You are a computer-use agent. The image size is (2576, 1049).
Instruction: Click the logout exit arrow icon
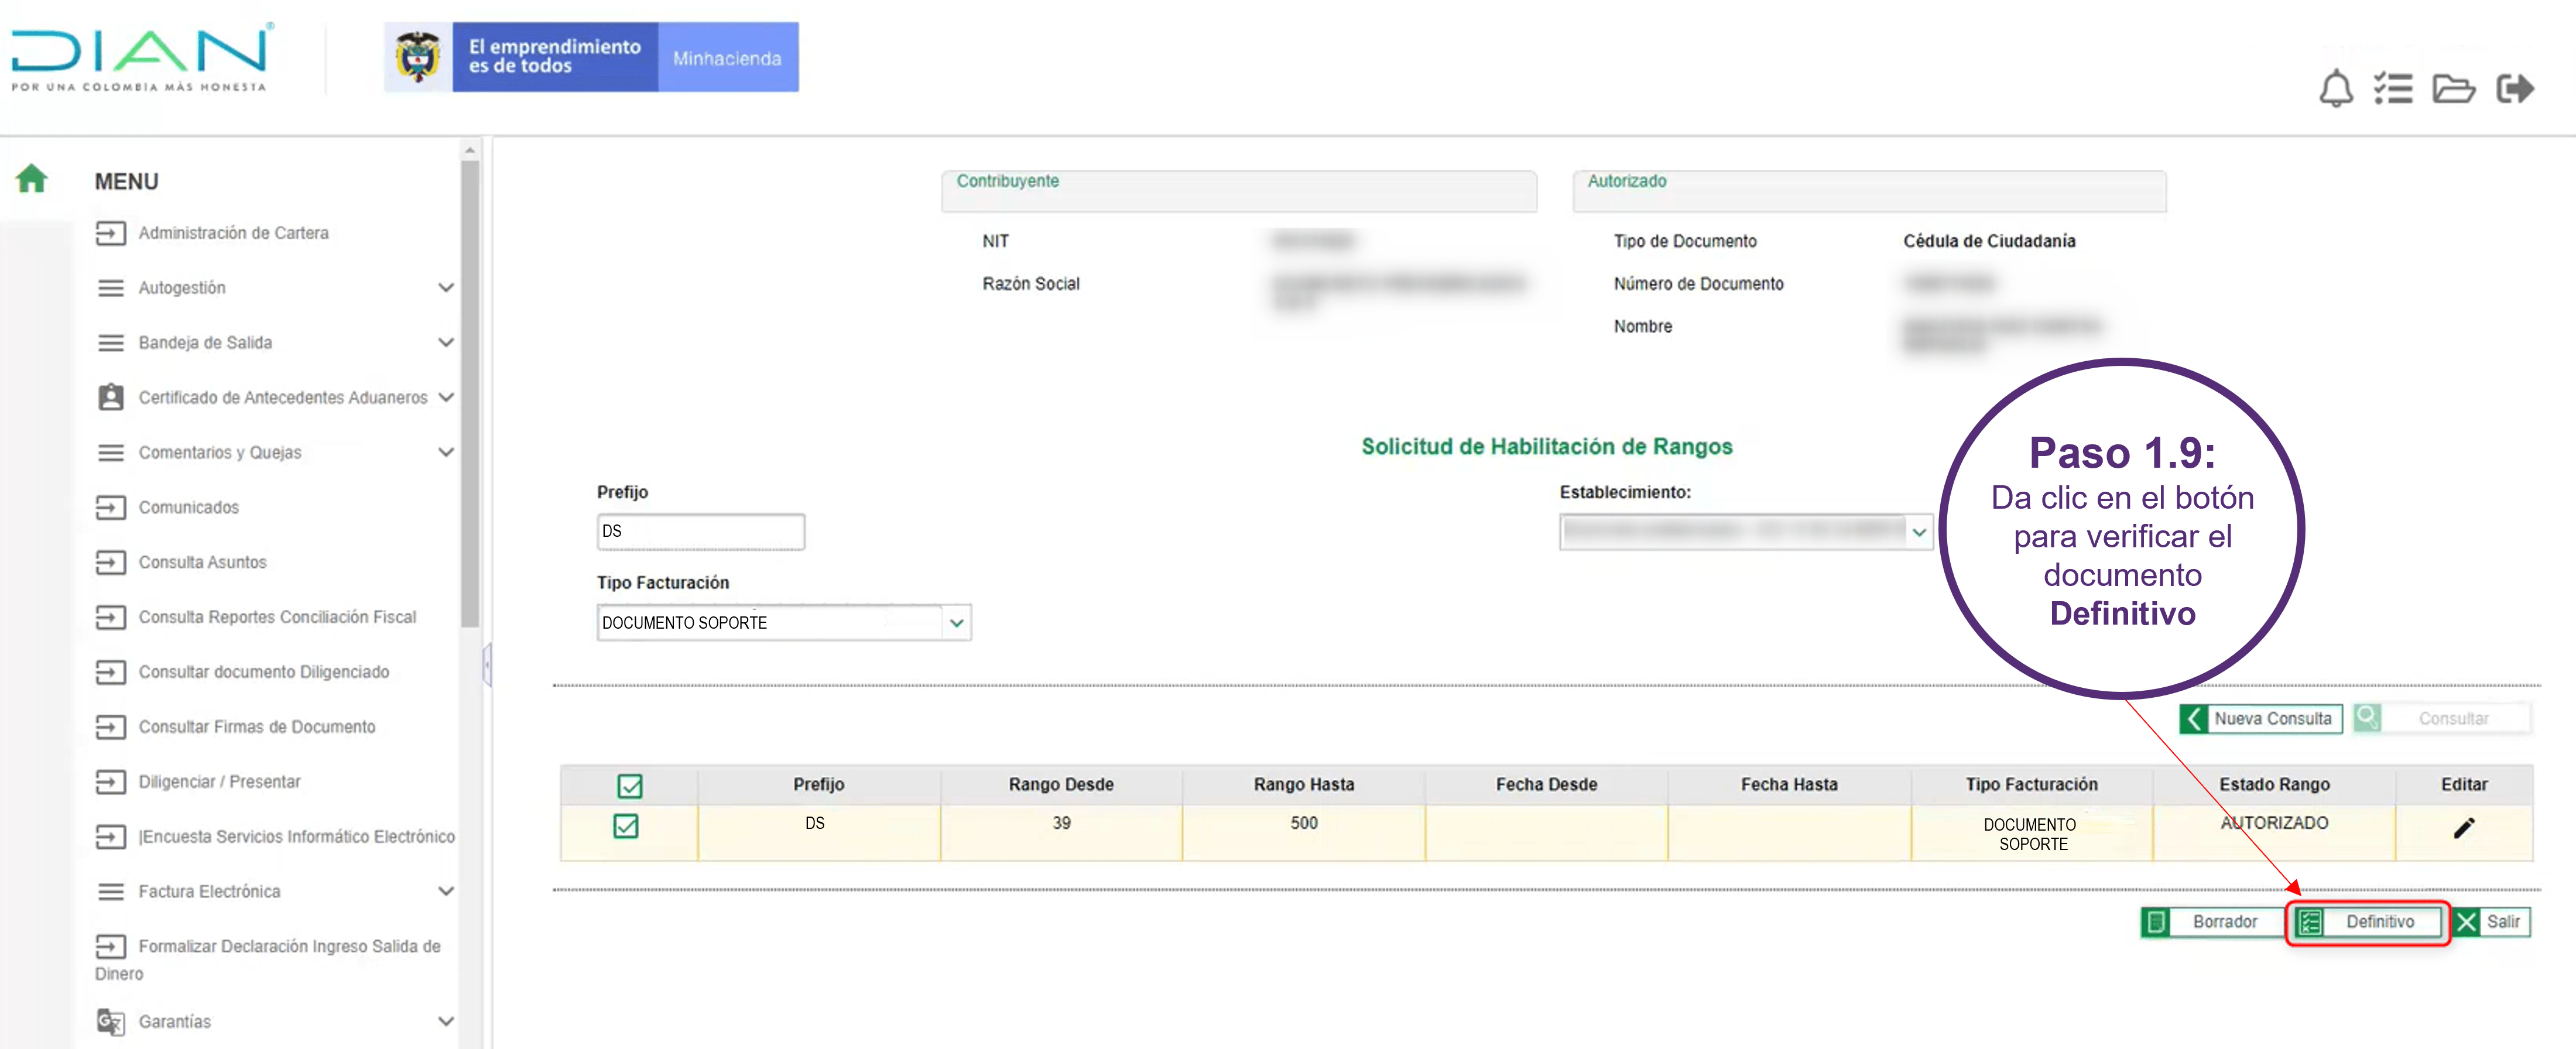click(x=2515, y=89)
